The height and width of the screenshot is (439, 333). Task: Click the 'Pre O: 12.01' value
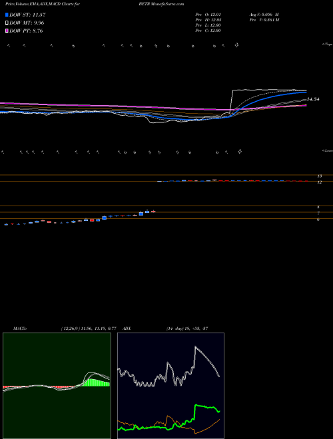[208, 15]
